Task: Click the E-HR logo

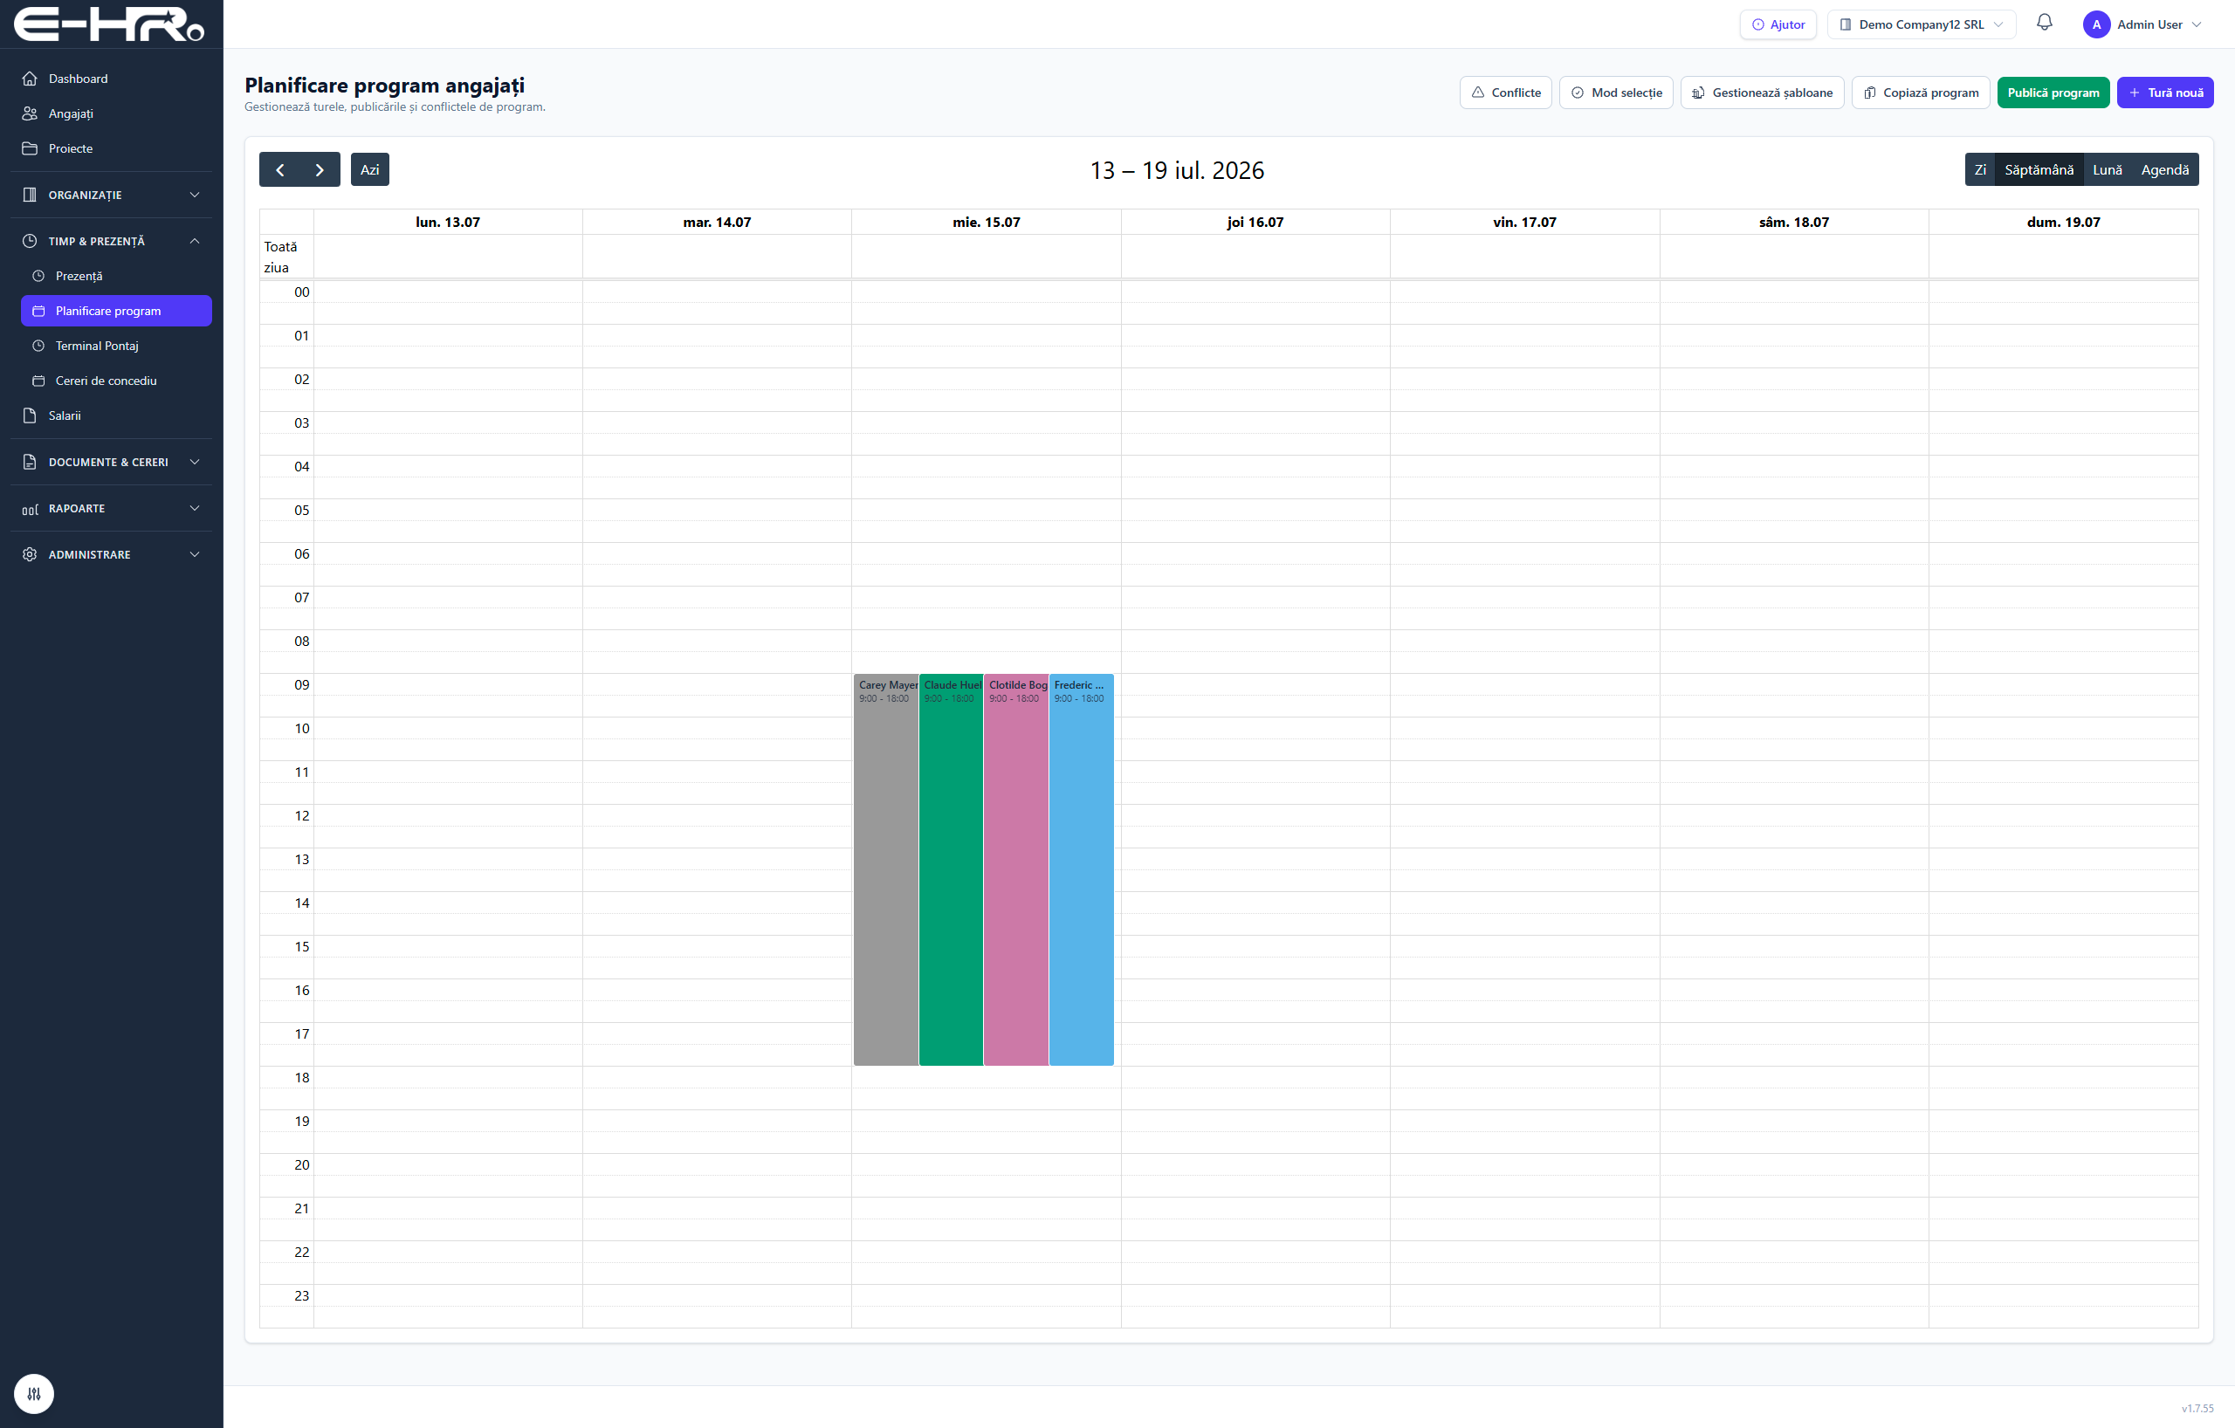Action: pos(109,24)
